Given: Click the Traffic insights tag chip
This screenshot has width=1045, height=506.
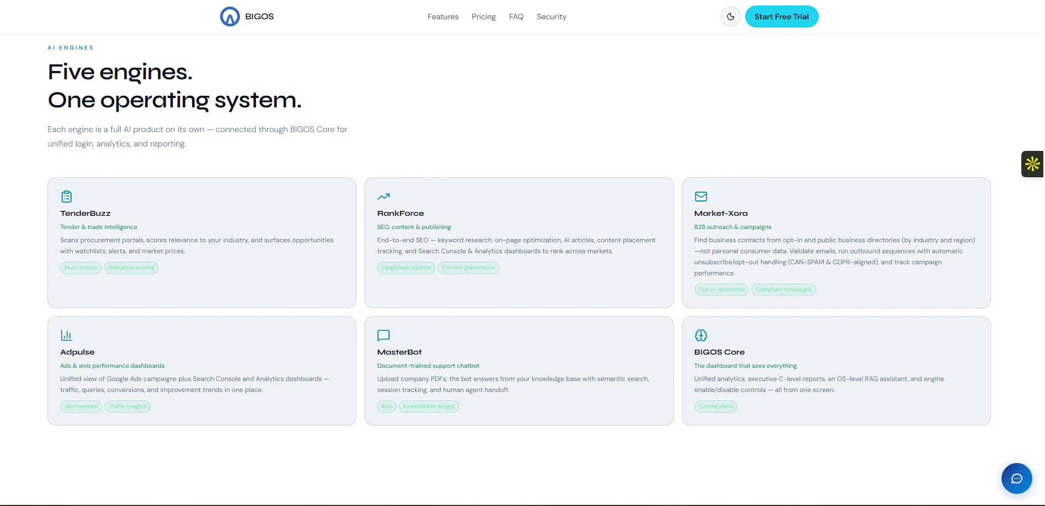Looking at the screenshot, I should (128, 406).
